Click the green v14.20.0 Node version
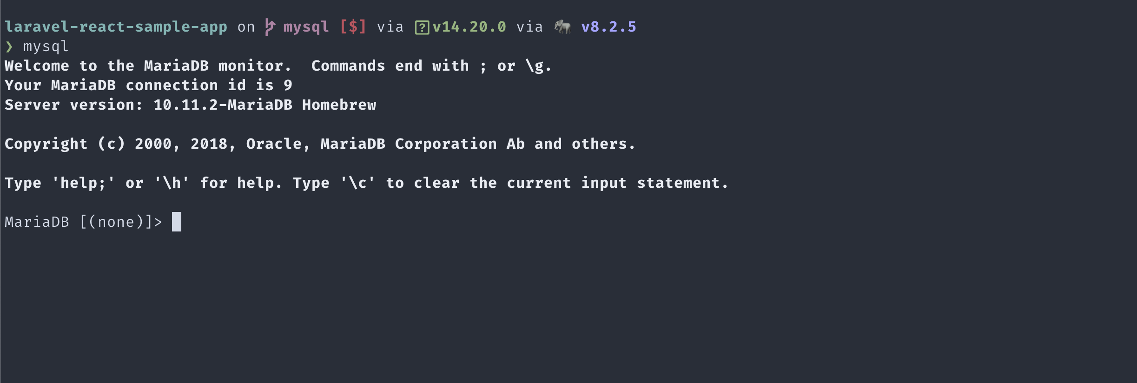 point(469,27)
